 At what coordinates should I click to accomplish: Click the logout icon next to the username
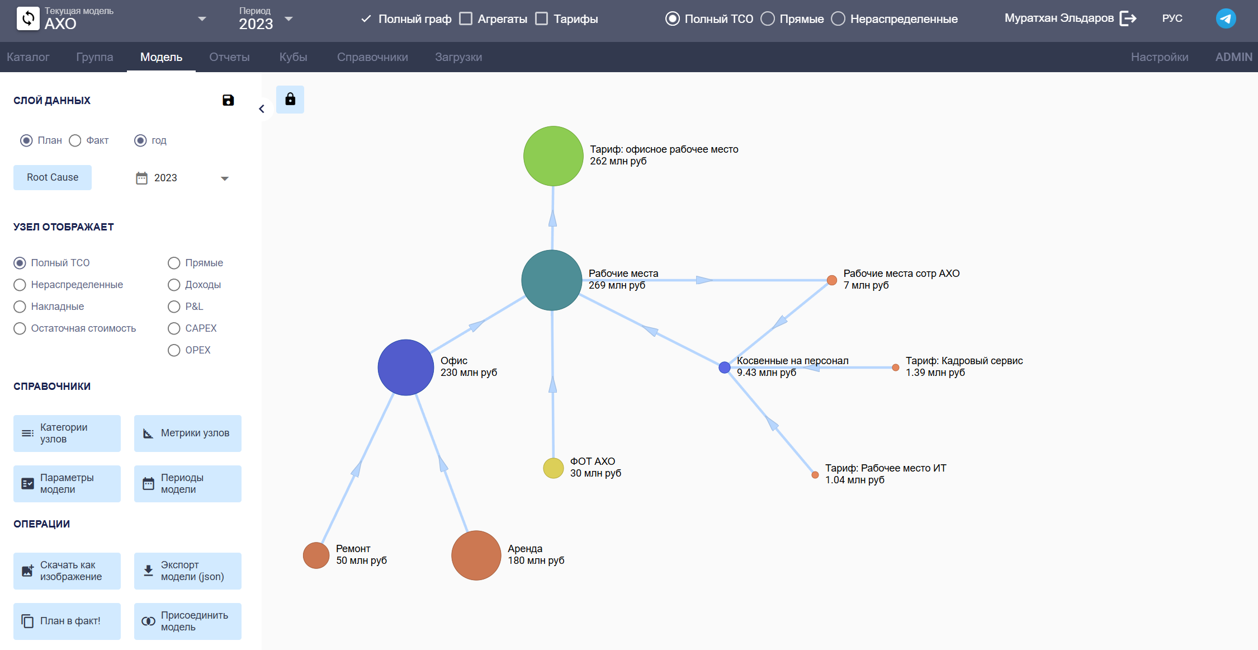[1128, 18]
